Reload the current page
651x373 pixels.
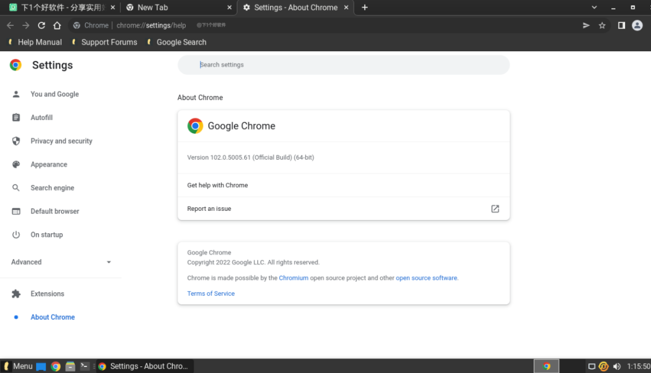(x=42, y=25)
